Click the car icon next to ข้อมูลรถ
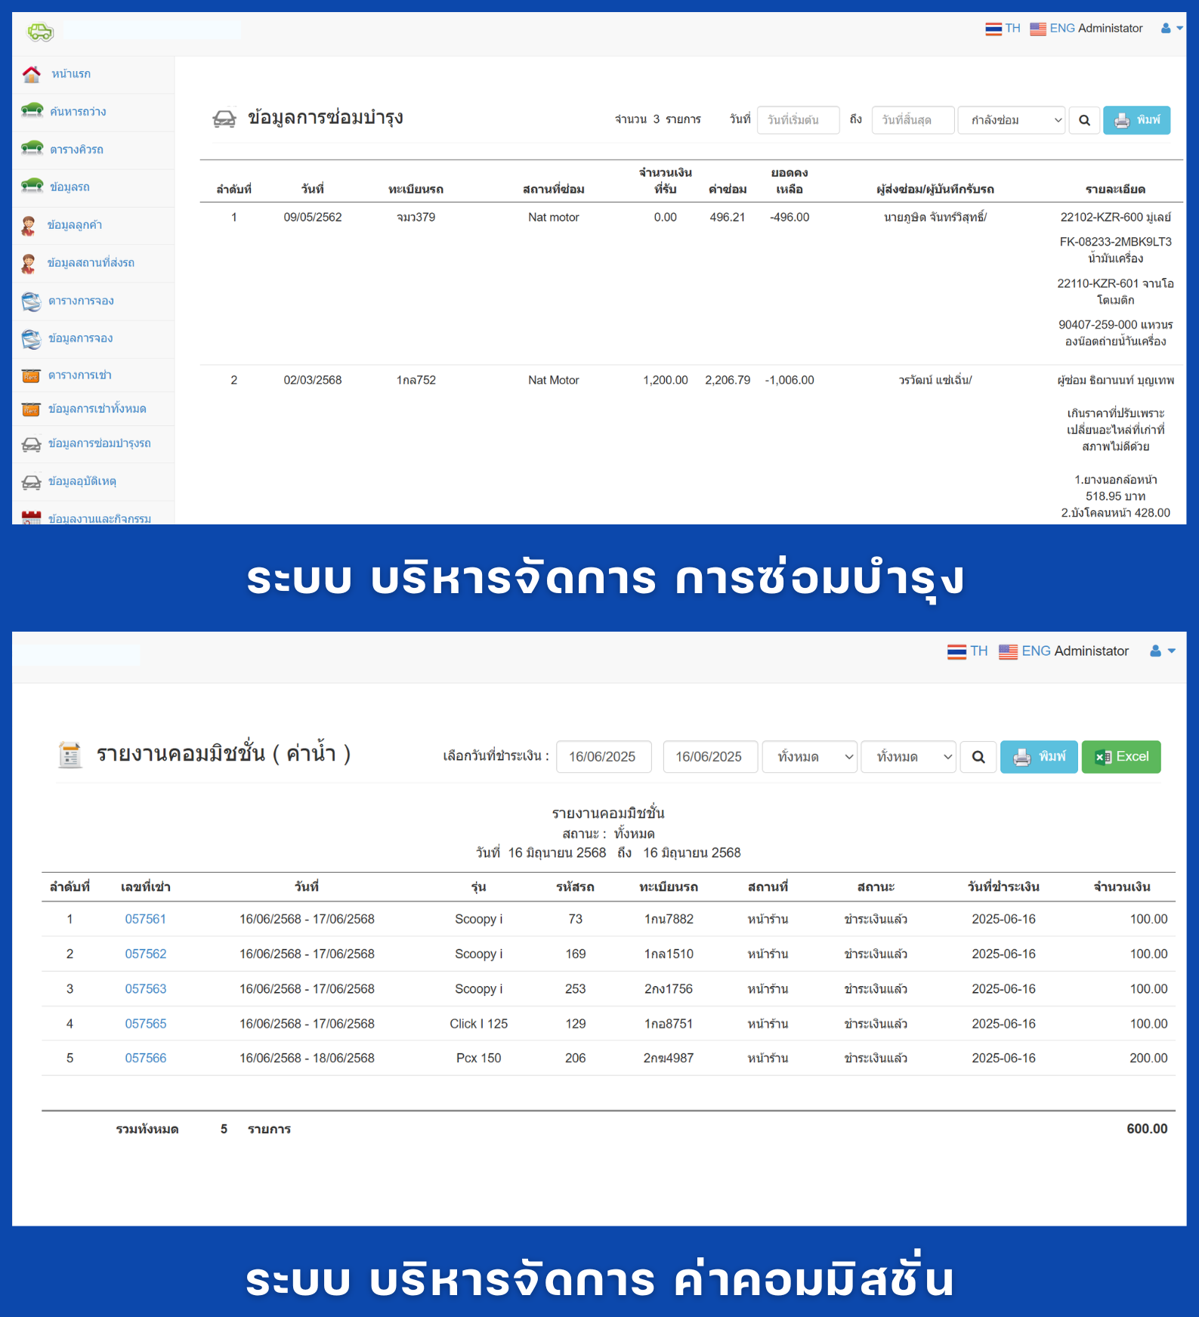The height and width of the screenshot is (1317, 1199). (x=32, y=187)
